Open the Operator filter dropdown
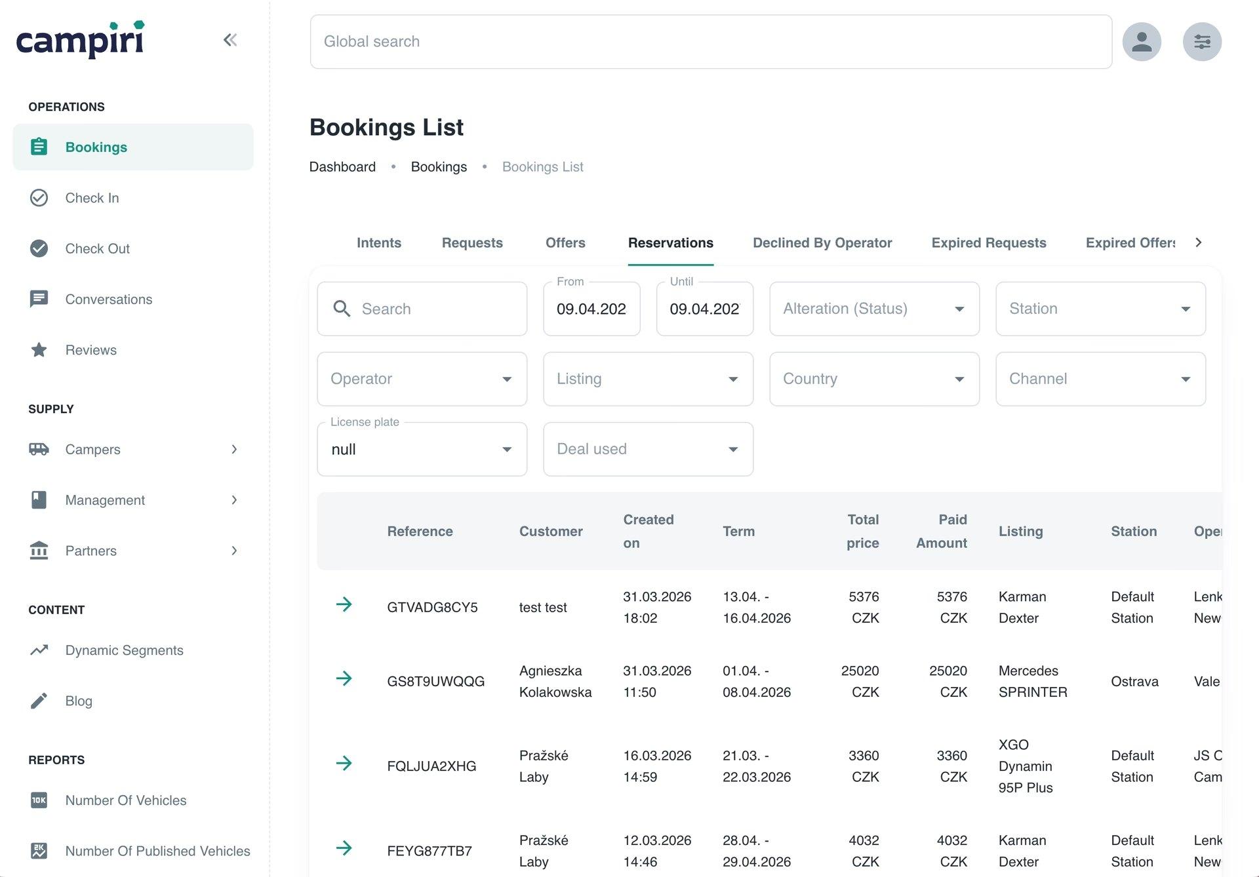The width and height of the screenshot is (1259, 877). point(422,379)
